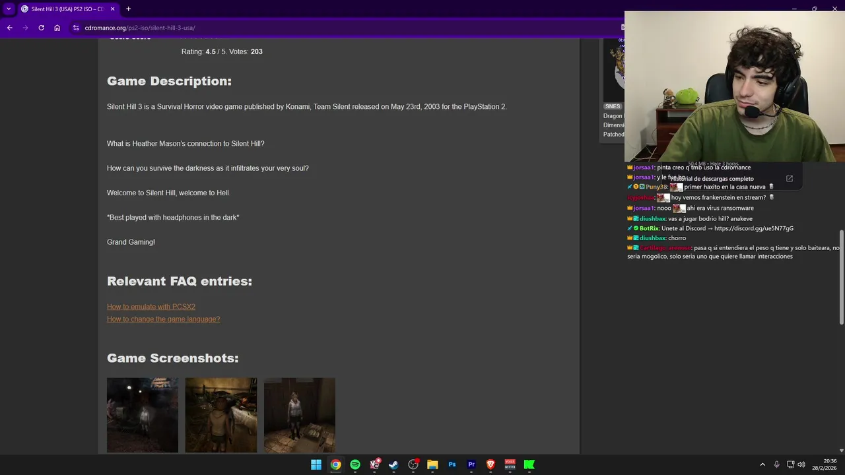The width and height of the screenshot is (845, 475).
Task: Select the Silent Hill 3 (USA) tab
Action: click(x=67, y=9)
